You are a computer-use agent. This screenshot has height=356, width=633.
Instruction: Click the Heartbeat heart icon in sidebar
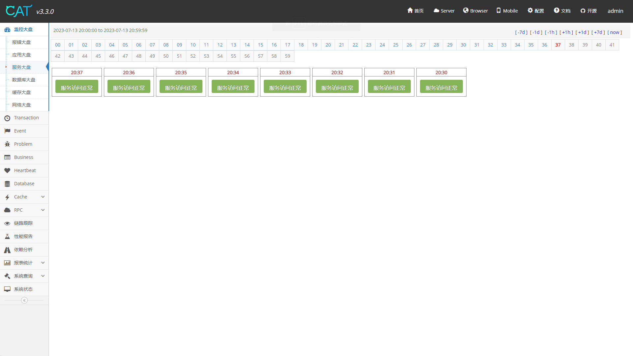tap(7, 170)
